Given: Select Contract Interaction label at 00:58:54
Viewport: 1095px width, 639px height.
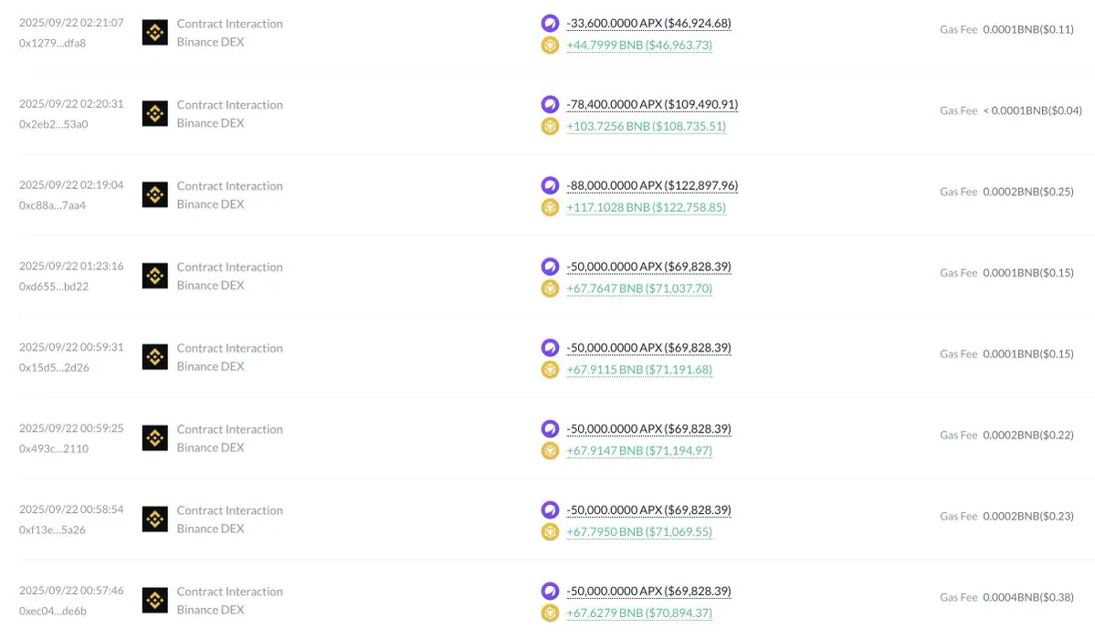Looking at the screenshot, I should [229, 510].
